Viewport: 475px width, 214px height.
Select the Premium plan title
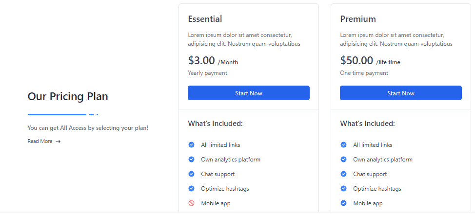[x=358, y=19]
